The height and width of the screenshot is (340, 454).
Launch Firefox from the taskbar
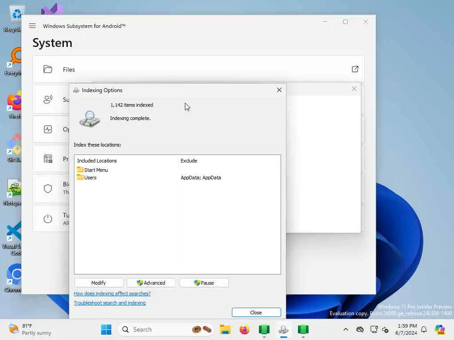(x=245, y=329)
